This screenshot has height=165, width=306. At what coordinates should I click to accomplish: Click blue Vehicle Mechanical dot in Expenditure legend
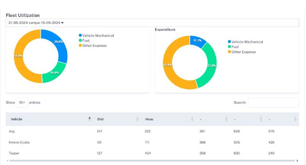pyautogui.click(x=229, y=42)
